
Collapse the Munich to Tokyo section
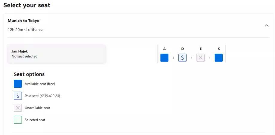coord(267,26)
